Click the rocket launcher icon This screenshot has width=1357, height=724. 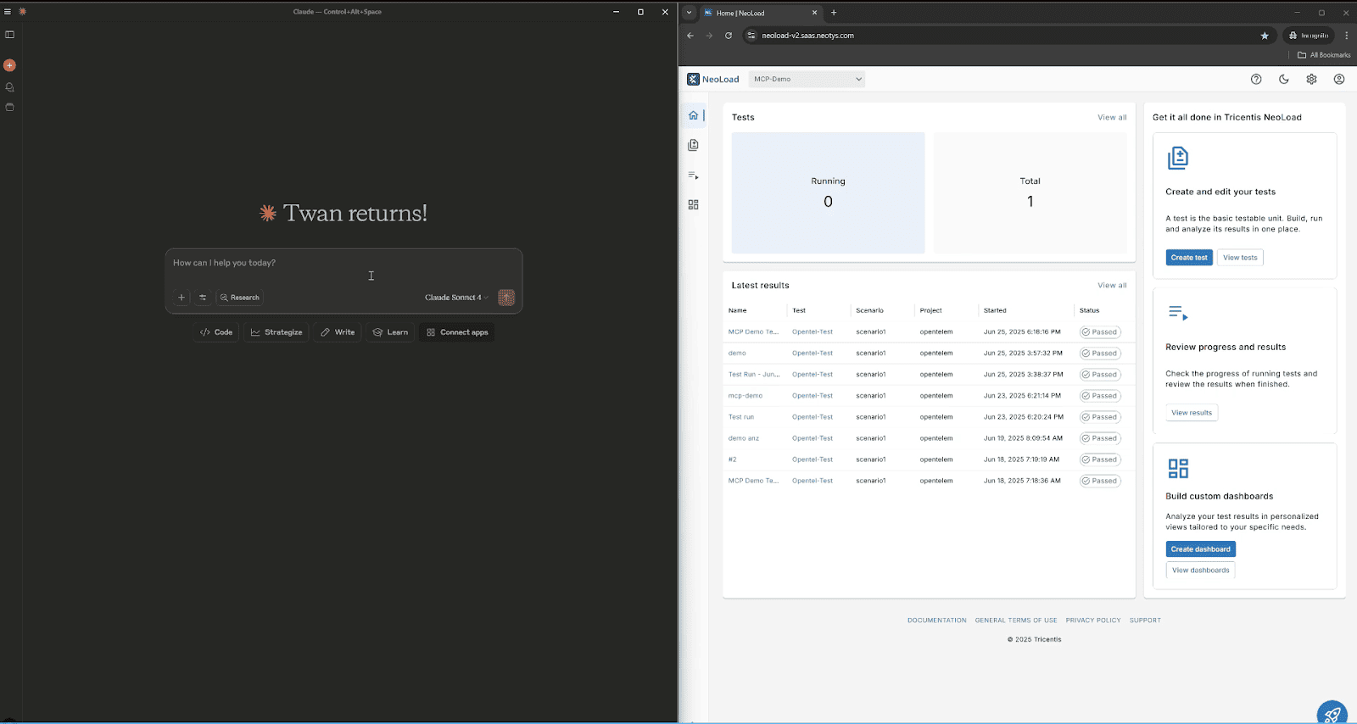pyautogui.click(x=1332, y=715)
